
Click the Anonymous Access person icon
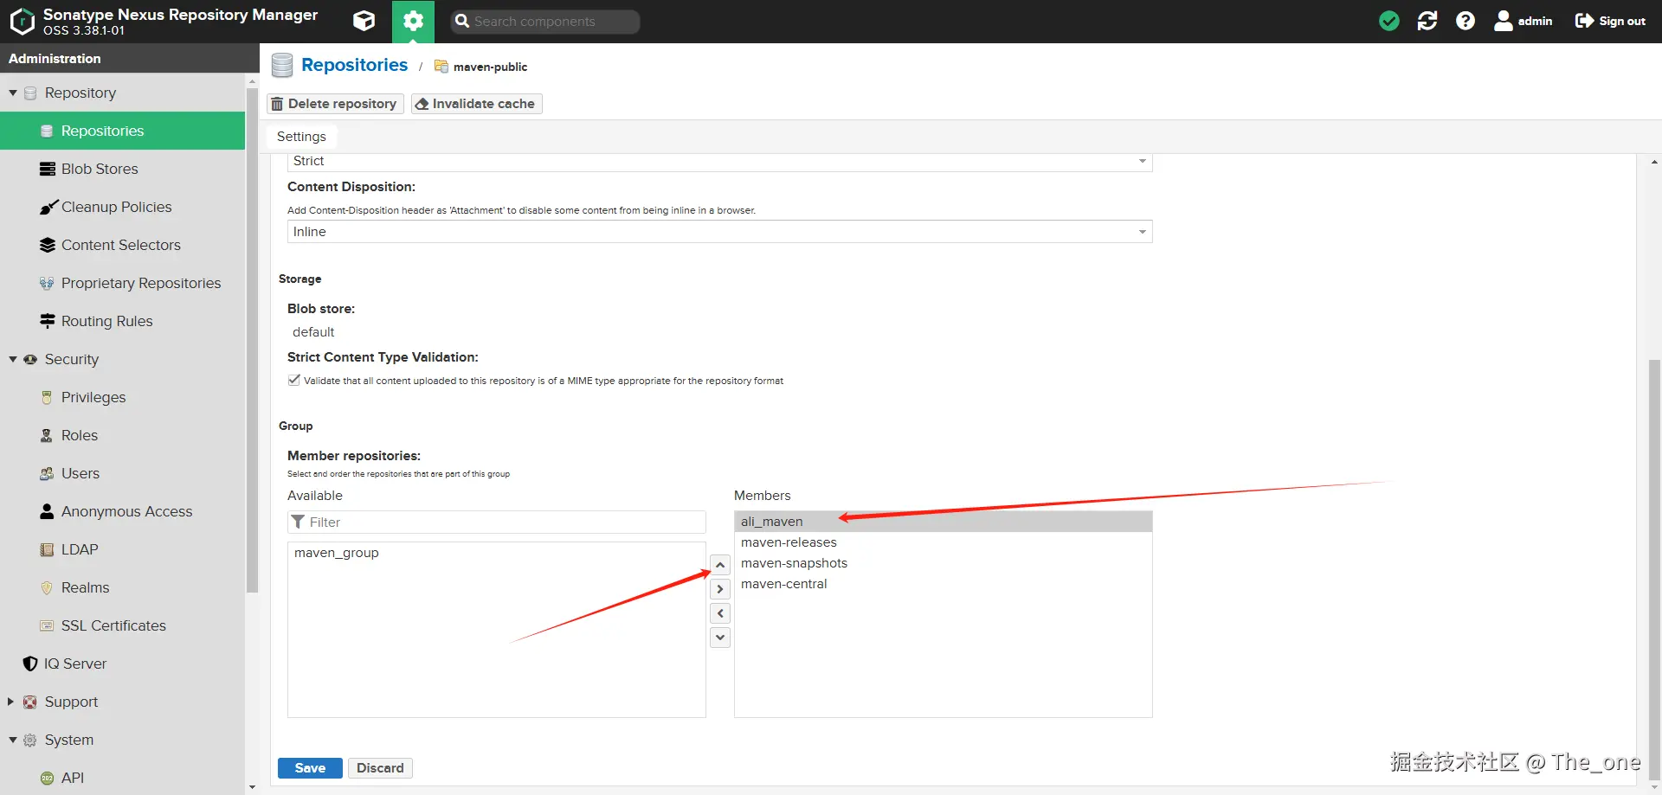[x=47, y=511]
